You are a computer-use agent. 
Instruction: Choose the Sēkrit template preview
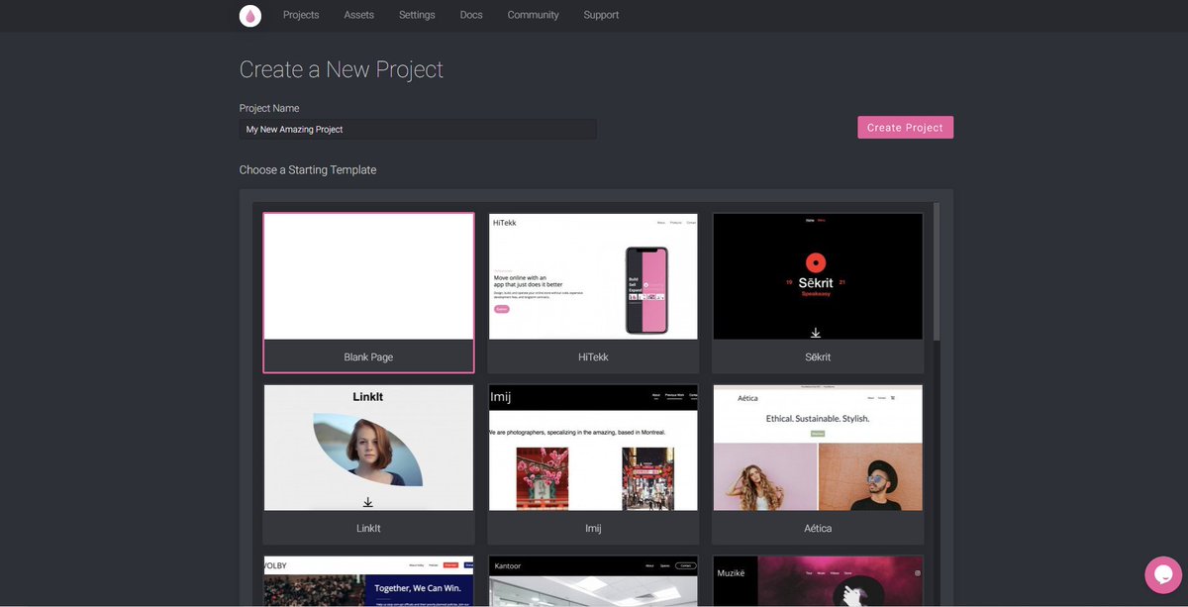818,276
